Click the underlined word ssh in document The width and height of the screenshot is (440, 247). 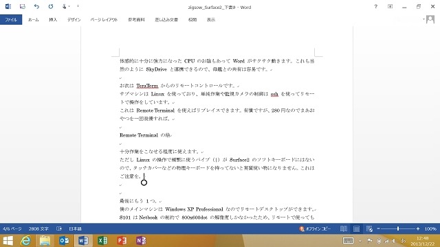click(274, 94)
